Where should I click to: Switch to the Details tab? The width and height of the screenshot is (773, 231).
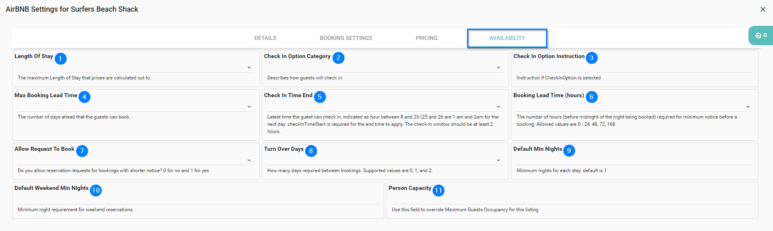[x=265, y=38]
